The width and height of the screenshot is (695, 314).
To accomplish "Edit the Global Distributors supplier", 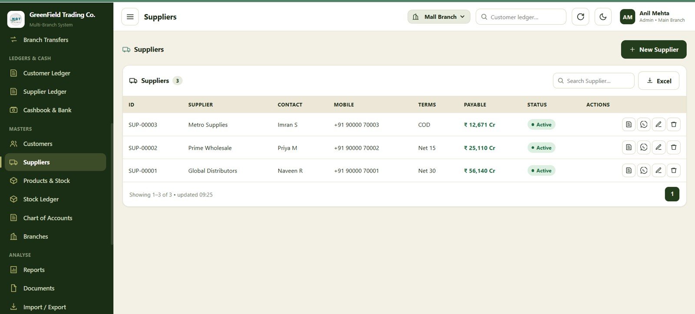I will (659, 170).
